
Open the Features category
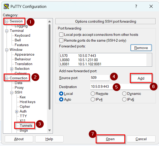click(22, 45)
